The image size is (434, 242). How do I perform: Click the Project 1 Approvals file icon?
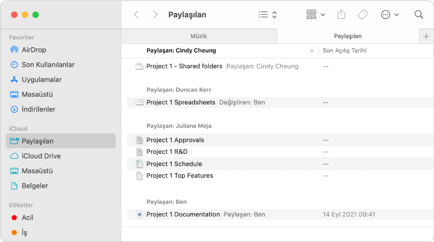(x=139, y=140)
